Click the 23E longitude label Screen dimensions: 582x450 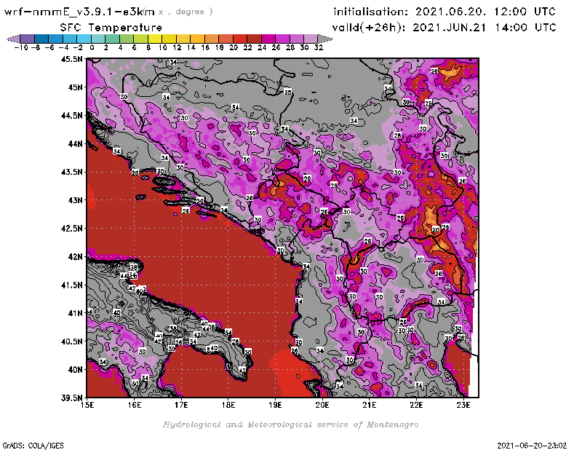pos(463,405)
